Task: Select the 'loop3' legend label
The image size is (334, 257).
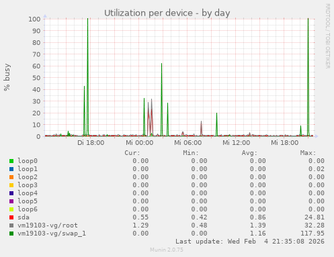Action: click(x=28, y=185)
